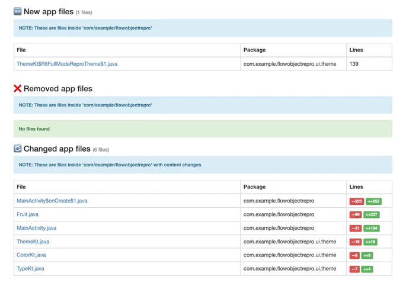The width and height of the screenshot is (403, 283).
Task: Click the red --9 badge for ColorKt.java
Action: pos(354,256)
